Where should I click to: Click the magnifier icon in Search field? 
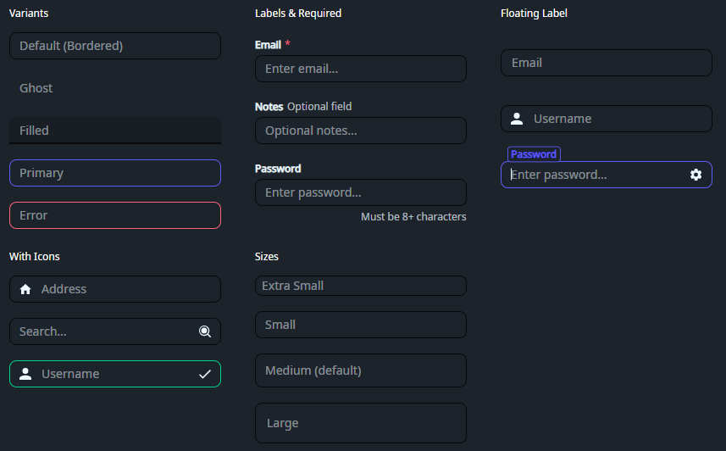tap(204, 331)
